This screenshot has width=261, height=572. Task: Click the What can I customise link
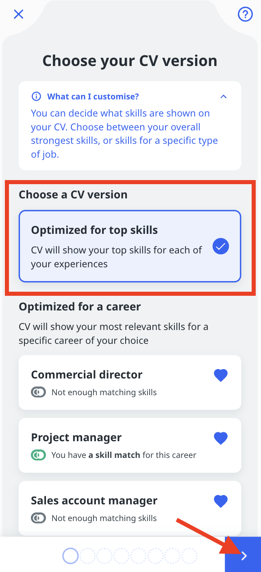point(93,97)
